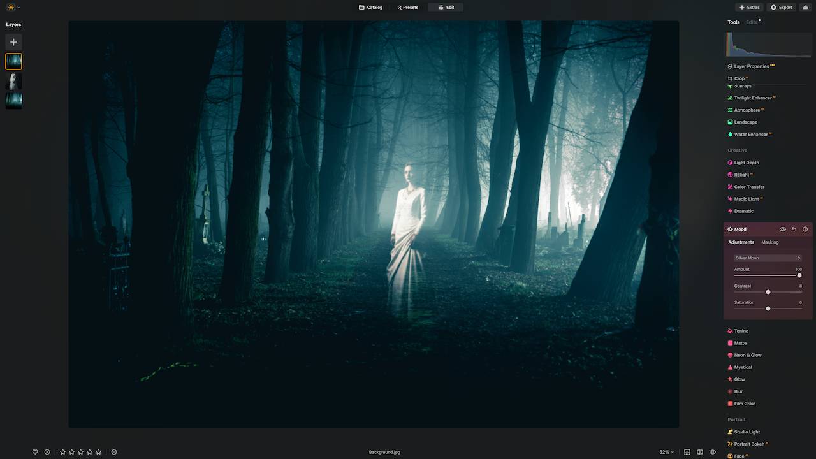
Task: Open the Silver Moon preset dropdown
Action: [x=768, y=258]
